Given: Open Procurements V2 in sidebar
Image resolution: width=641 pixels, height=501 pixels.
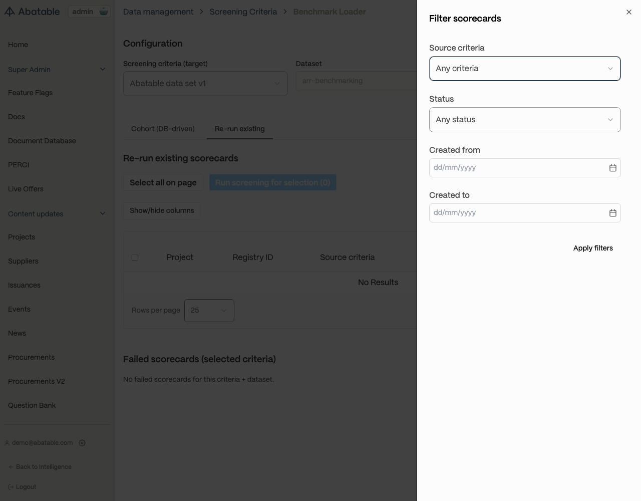Looking at the screenshot, I should 37,381.
